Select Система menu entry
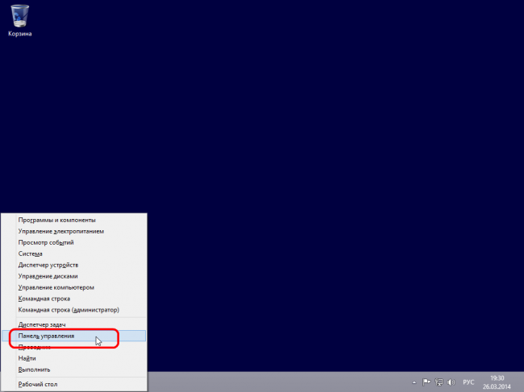 (30, 254)
